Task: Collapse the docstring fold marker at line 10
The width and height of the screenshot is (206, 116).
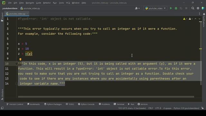Action: pos(16,64)
